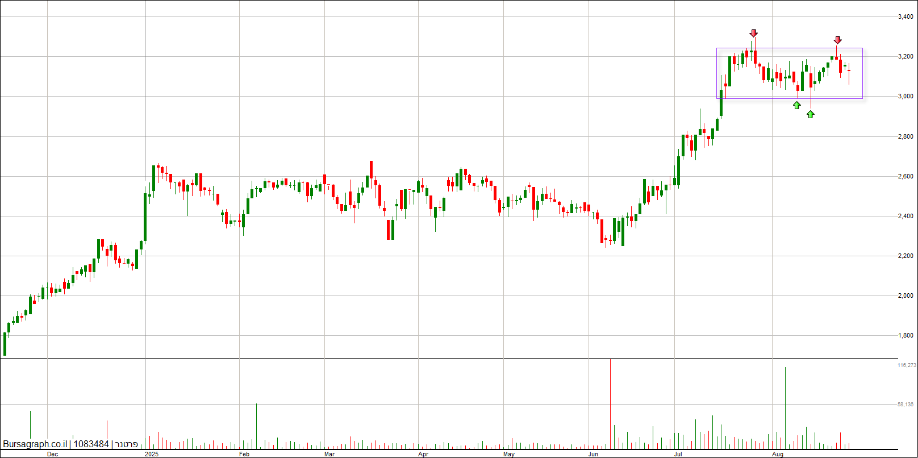
Task: Select the Dec label on time axis
Action: tap(52, 454)
